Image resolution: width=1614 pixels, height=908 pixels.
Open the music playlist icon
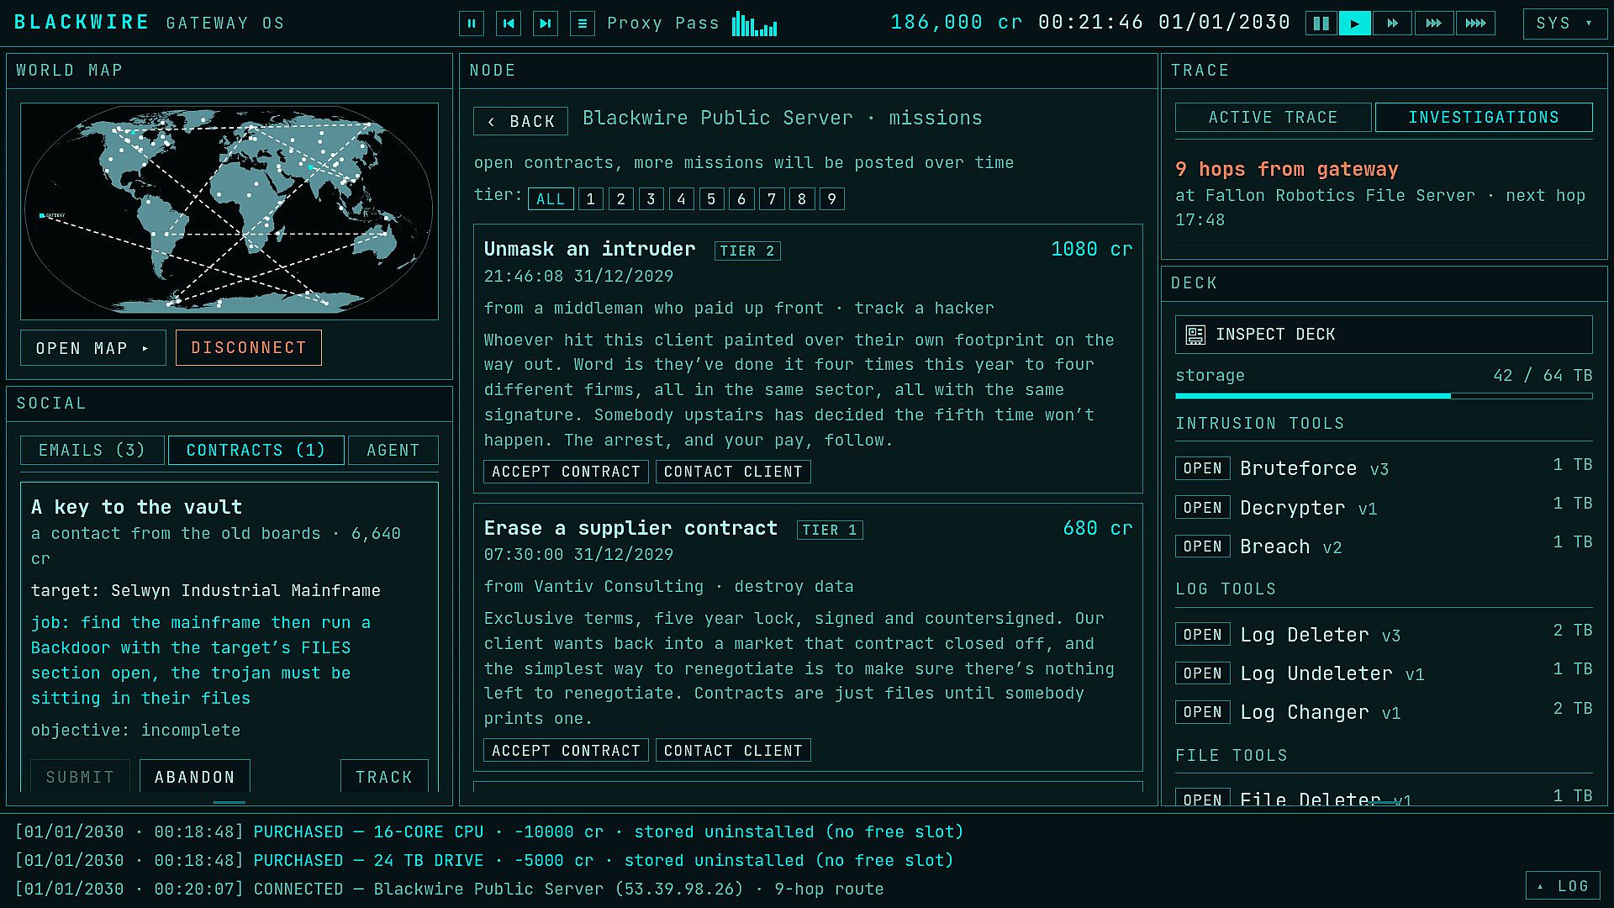pyautogui.click(x=582, y=24)
